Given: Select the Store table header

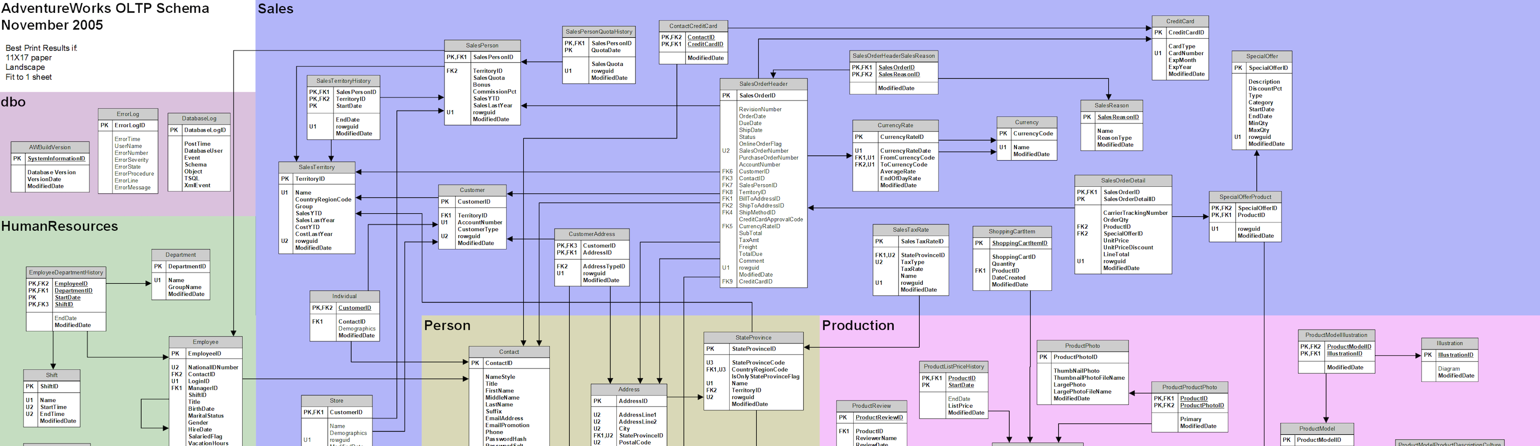Looking at the screenshot, I should pyautogui.click(x=337, y=401).
